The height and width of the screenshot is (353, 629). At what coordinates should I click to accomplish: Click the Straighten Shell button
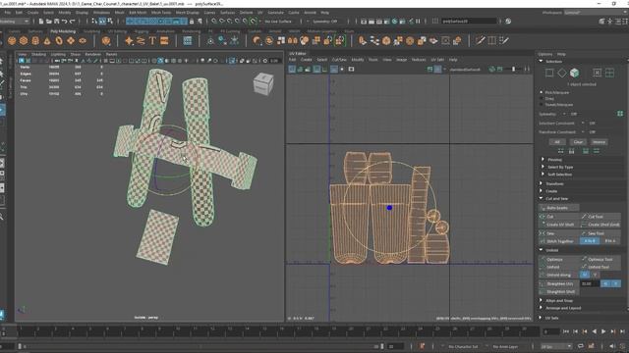pos(559,292)
